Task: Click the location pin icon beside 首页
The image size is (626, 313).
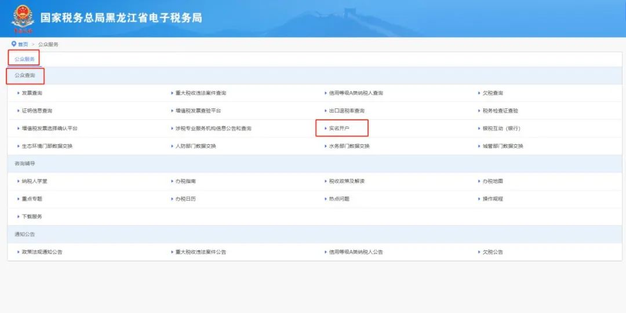Action: click(14, 44)
